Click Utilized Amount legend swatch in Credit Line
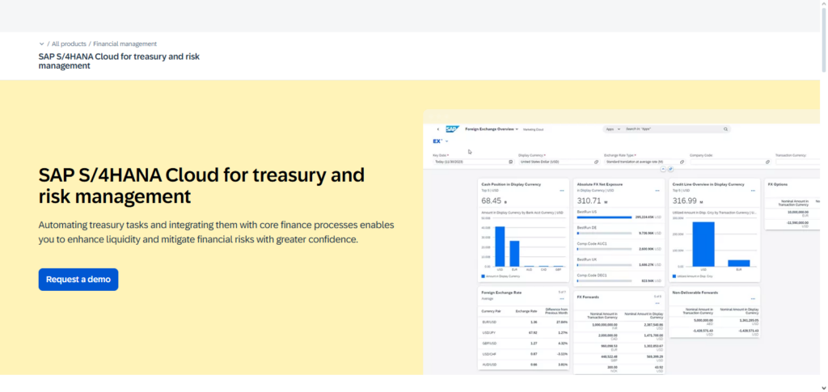Screen dimensions: 828x392 pyautogui.click(x=674, y=276)
